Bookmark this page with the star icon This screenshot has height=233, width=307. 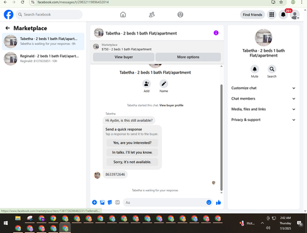click(x=281, y=2)
